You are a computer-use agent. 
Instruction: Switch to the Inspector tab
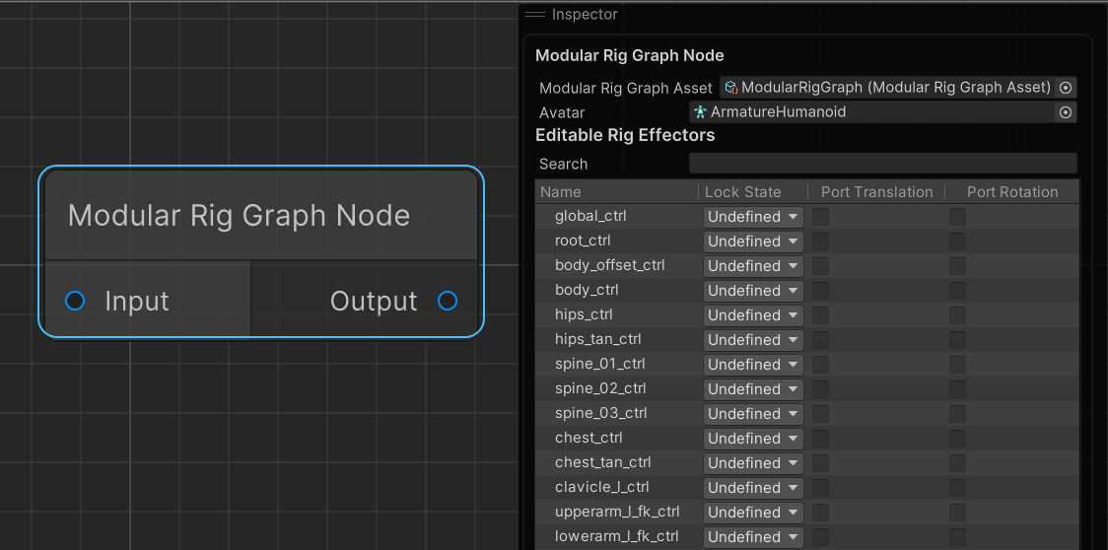point(585,14)
